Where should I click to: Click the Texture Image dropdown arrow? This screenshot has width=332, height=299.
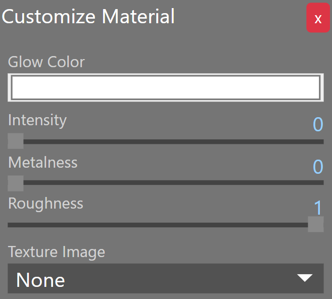coord(305,278)
